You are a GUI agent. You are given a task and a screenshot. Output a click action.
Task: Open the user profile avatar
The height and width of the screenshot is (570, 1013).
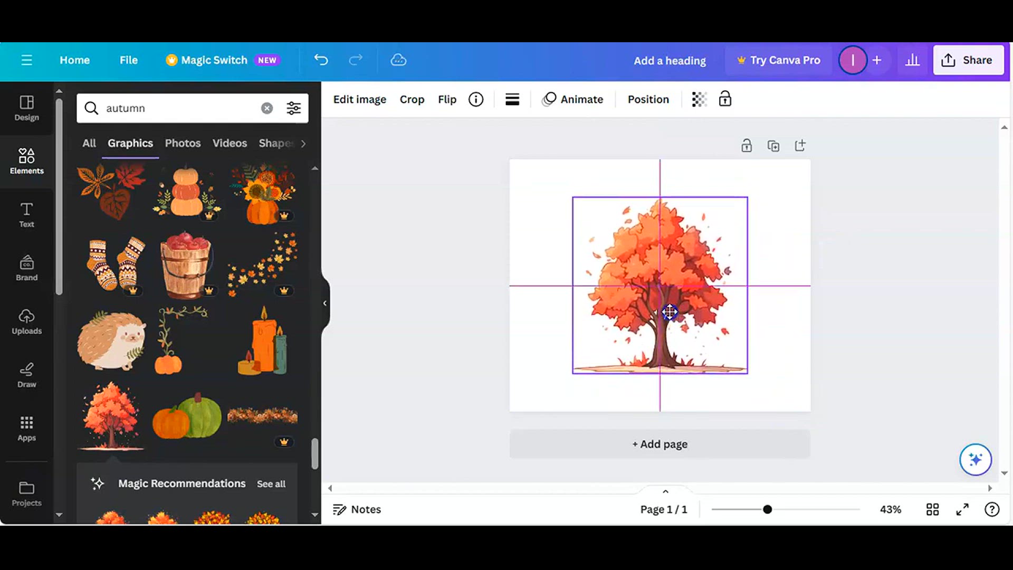point(853,60)
